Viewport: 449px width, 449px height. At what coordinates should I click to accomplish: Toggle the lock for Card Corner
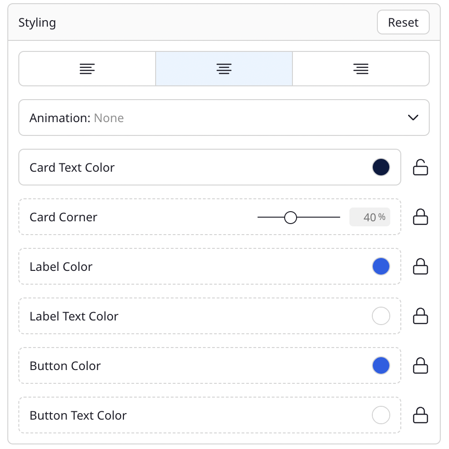click(x=421, y=217)
